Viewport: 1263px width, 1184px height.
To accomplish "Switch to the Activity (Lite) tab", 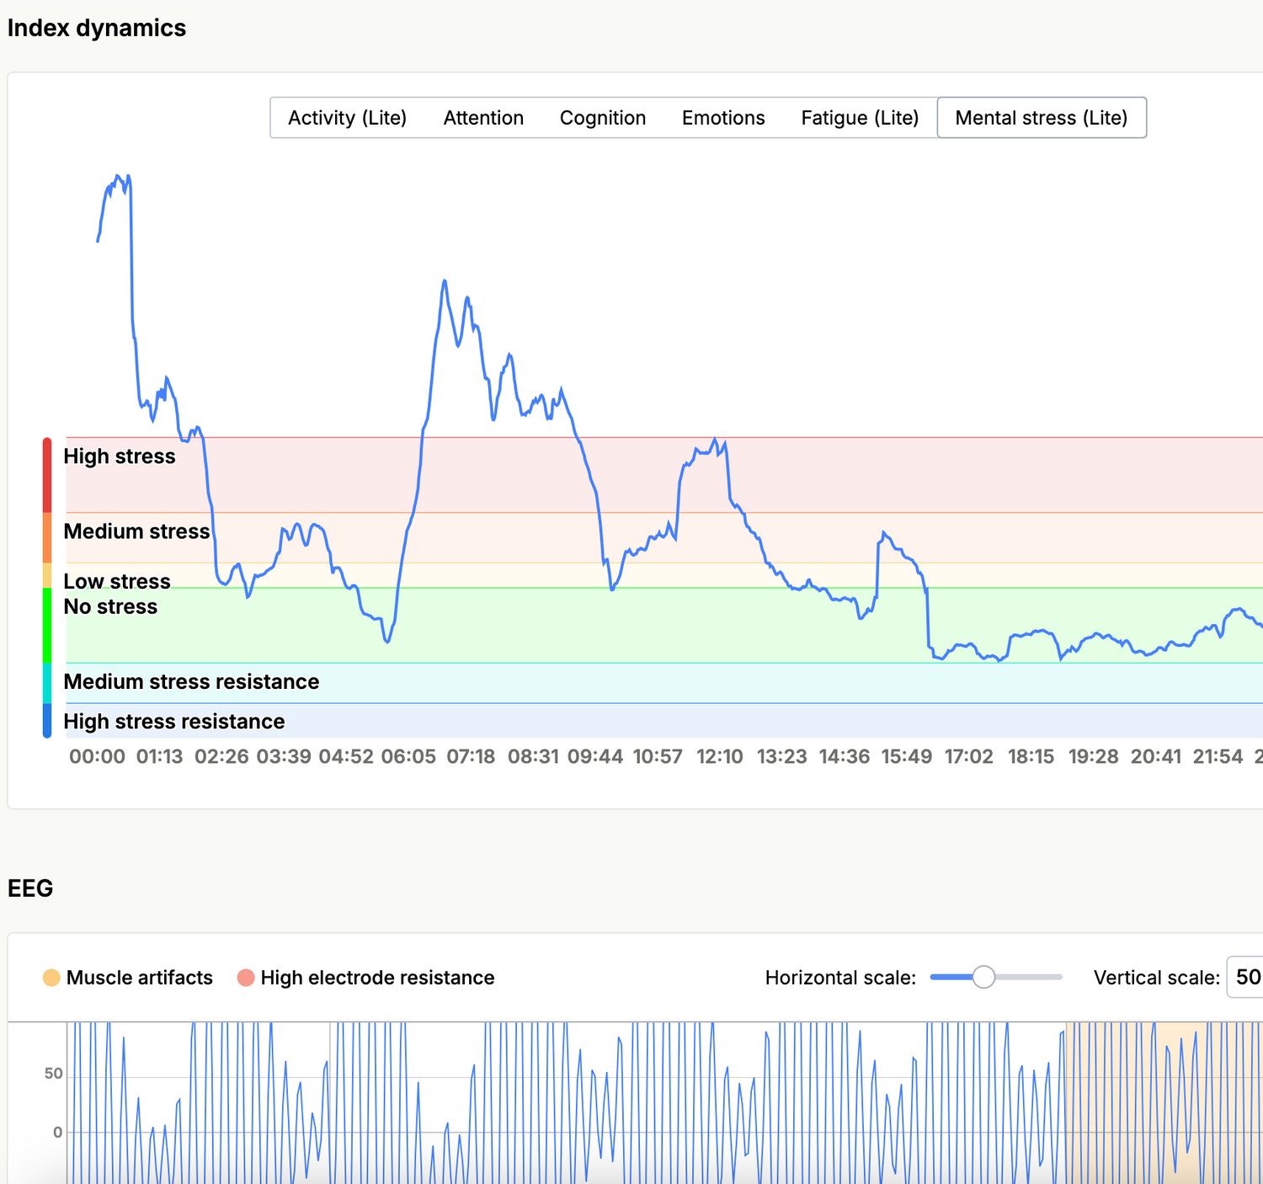I will click(347, 118).
